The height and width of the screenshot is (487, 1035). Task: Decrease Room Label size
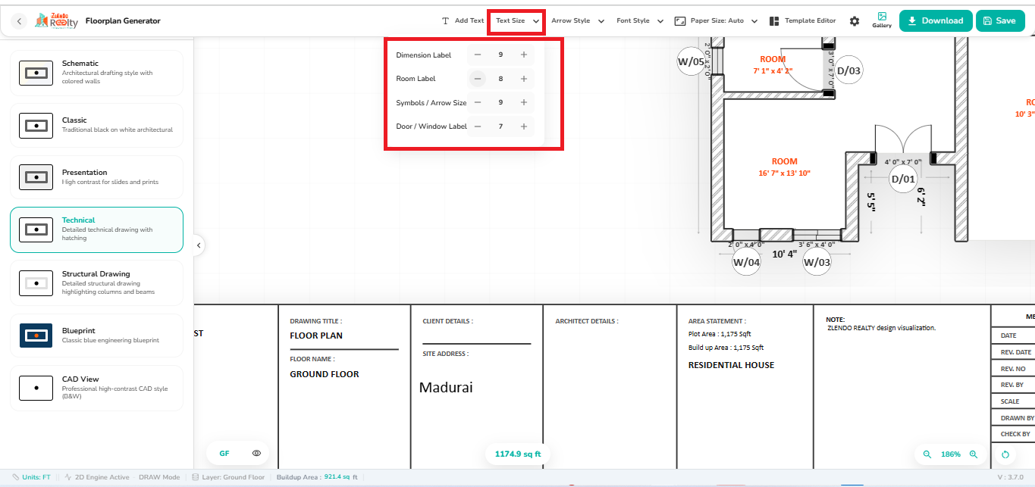coord(477,79)
